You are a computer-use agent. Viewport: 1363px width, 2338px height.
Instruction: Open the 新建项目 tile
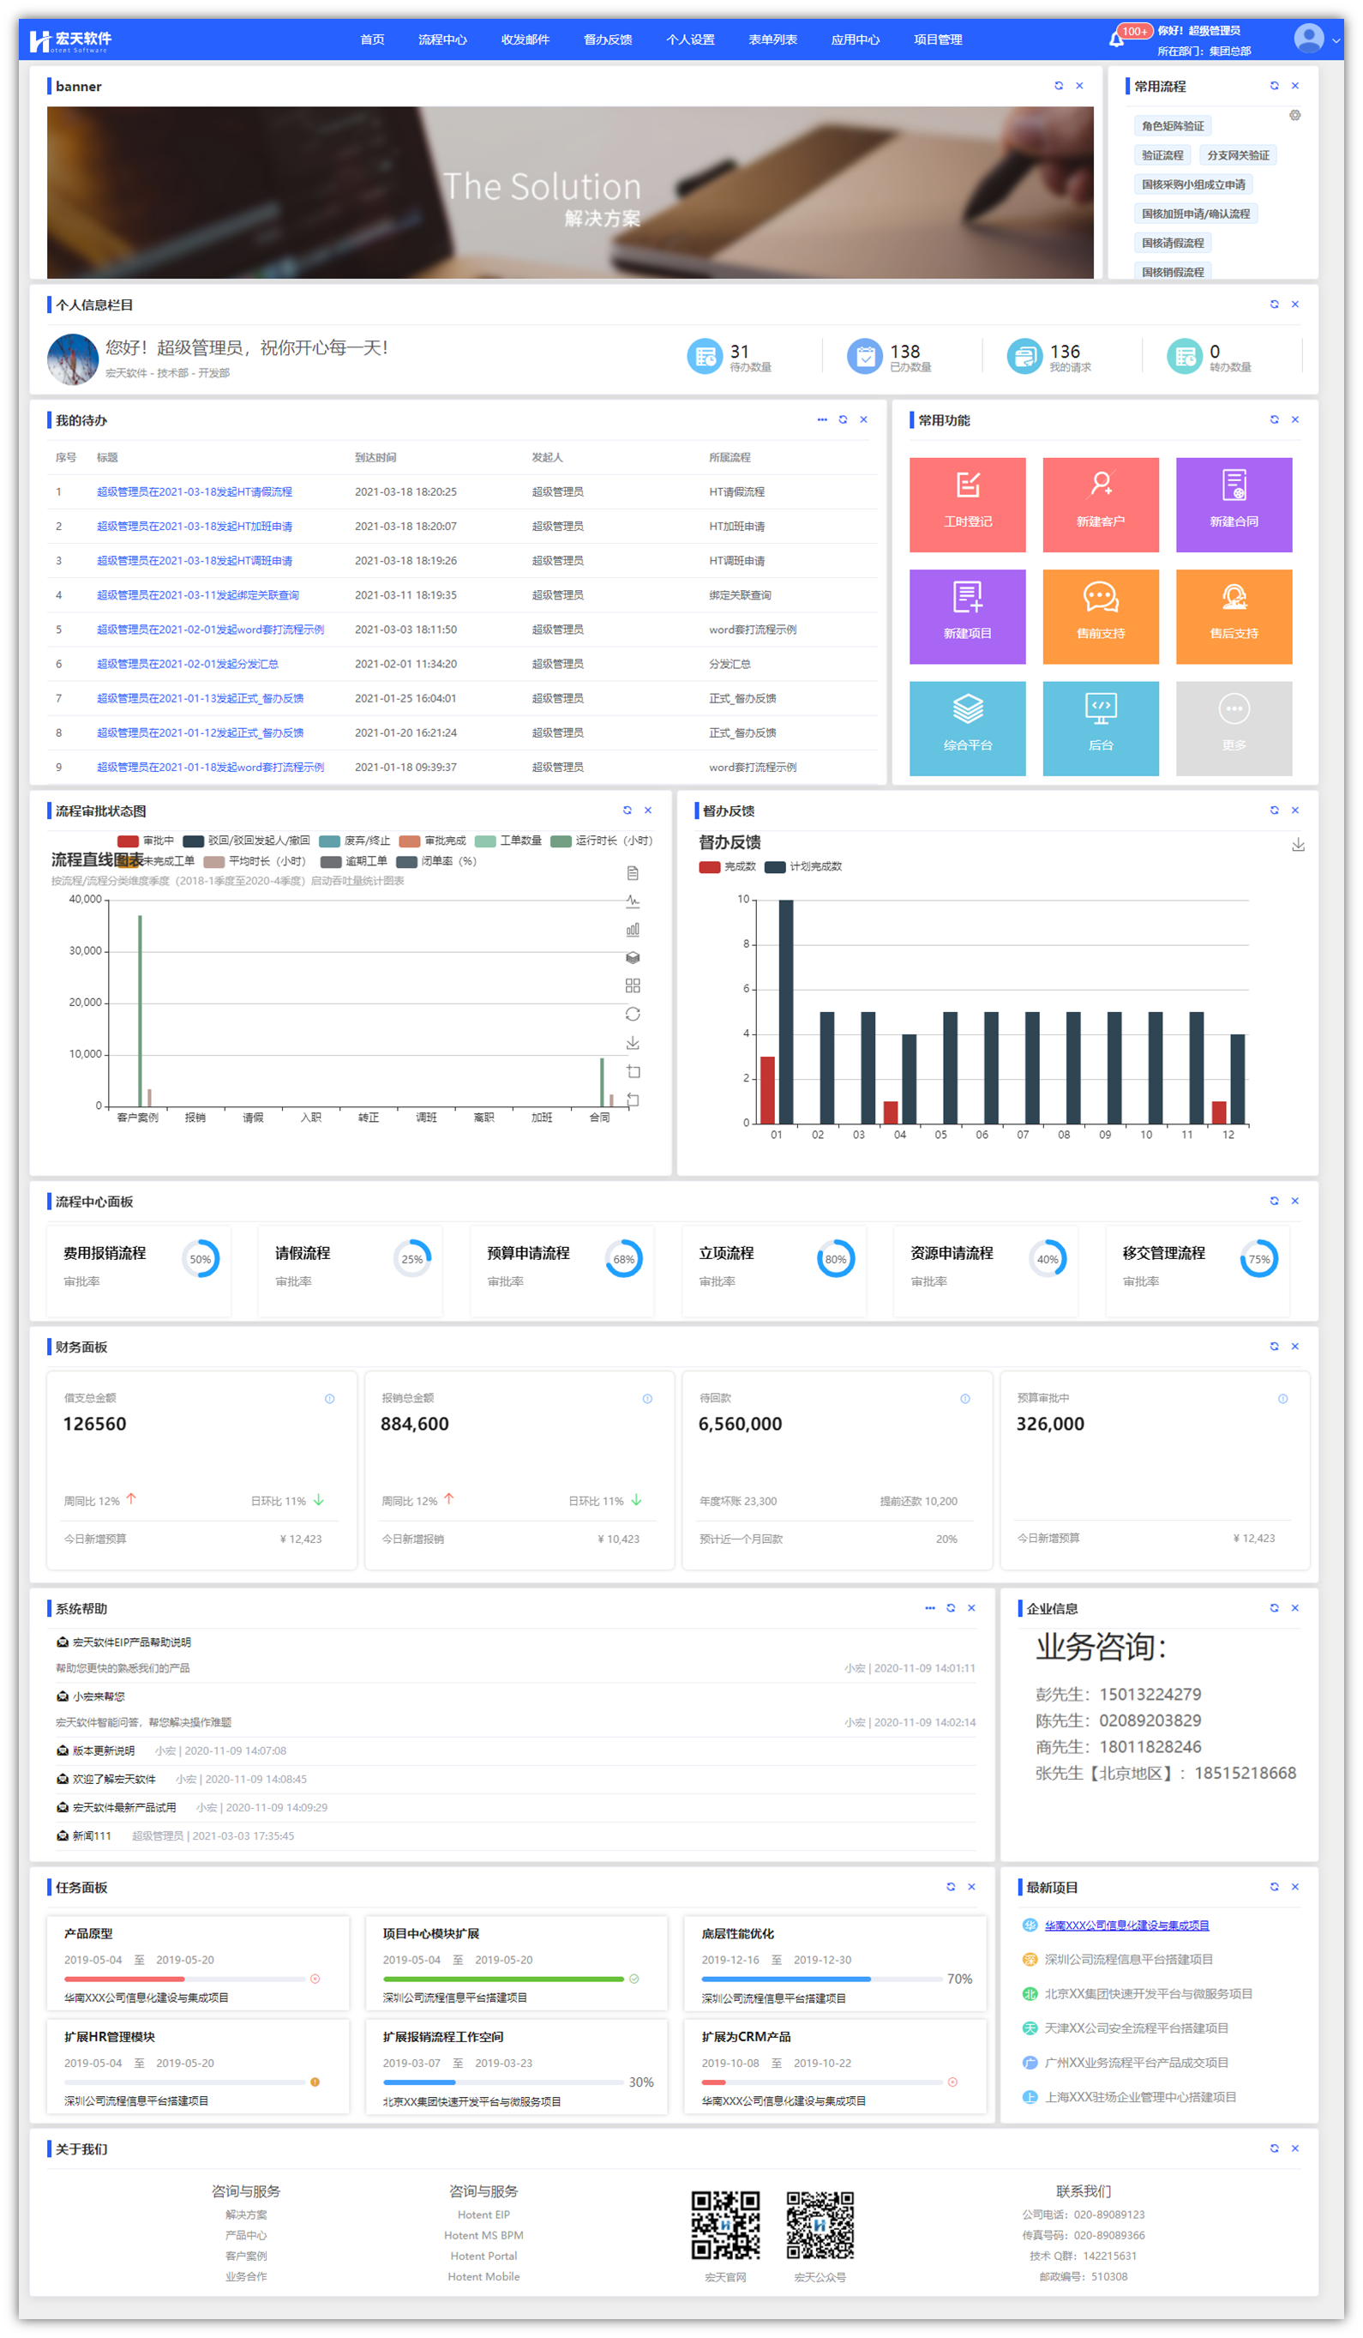click(967, 617)
